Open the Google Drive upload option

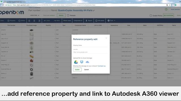point(76,62)
